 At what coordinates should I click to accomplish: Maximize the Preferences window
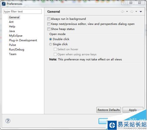131,3
